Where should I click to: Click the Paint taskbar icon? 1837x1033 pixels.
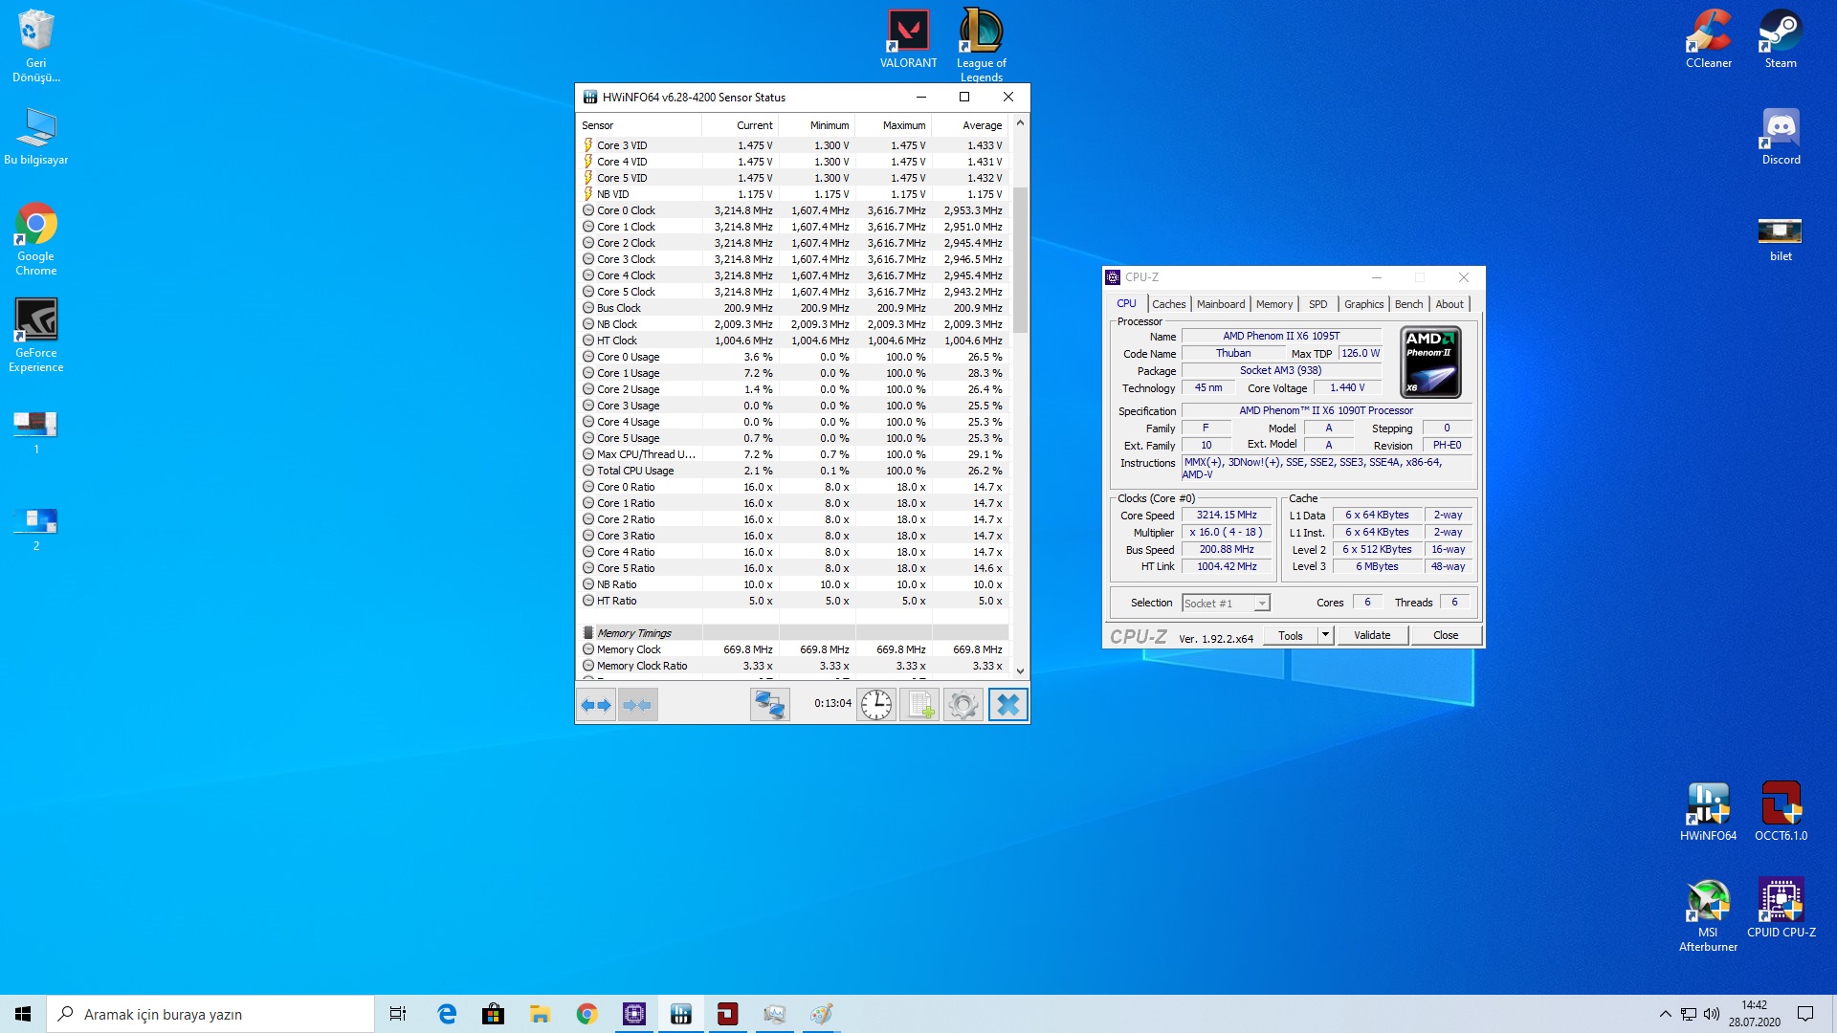click(821, 1014)
